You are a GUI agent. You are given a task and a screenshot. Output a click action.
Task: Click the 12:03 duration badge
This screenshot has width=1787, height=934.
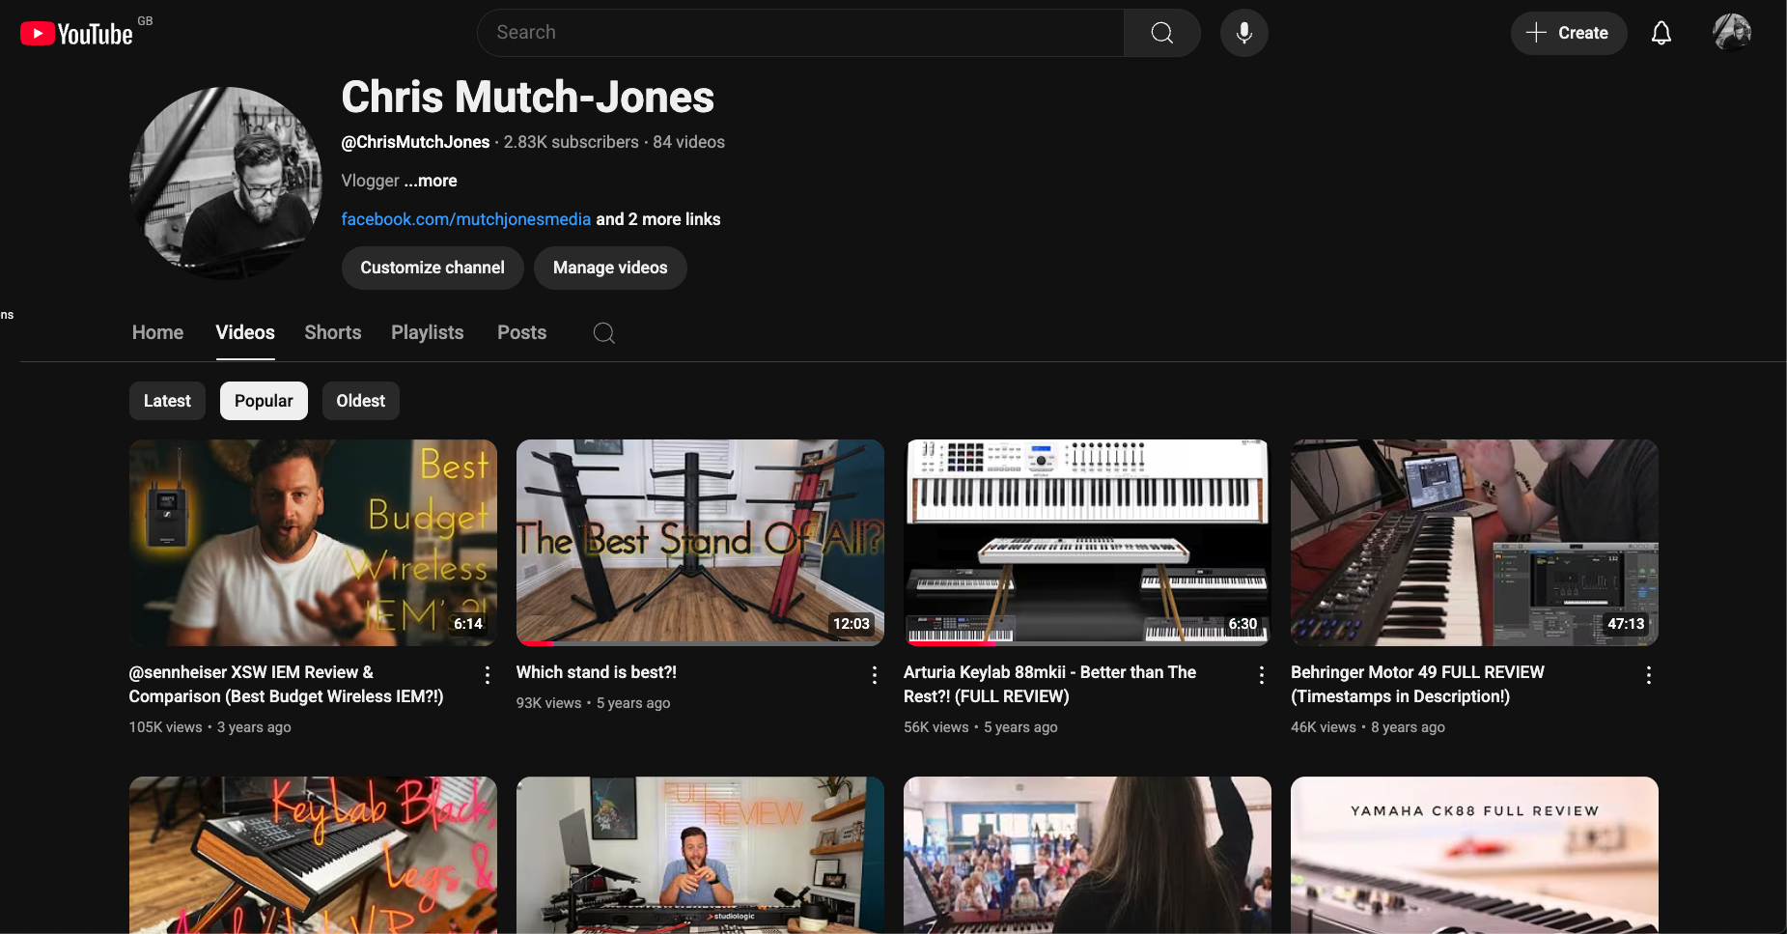click(x=852, y=624)
